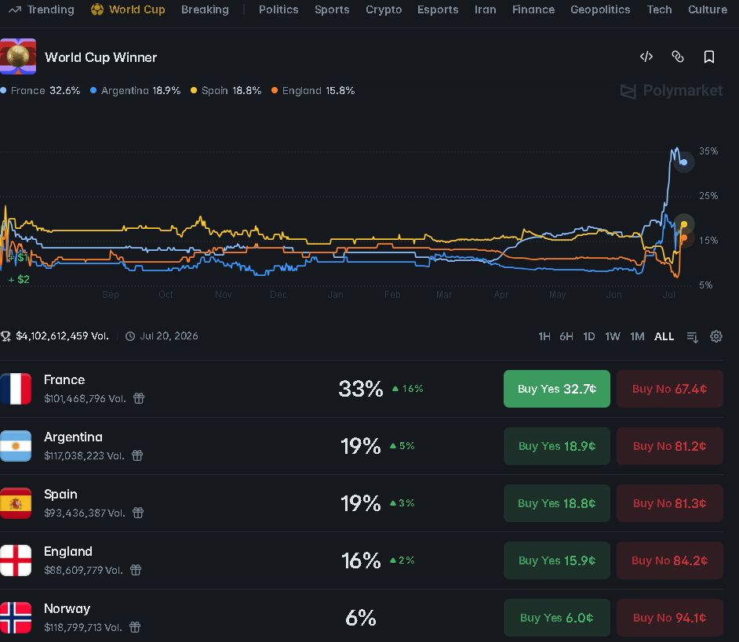Click the World Cup Winner market thumbnail

18,56
